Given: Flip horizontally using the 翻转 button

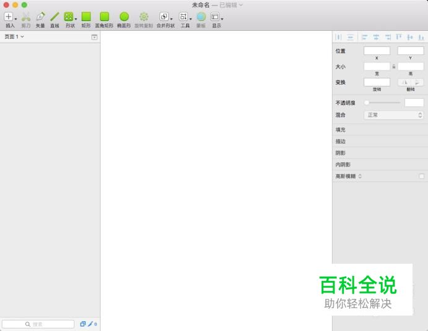Looking at the screenshot, I should coord(404,82).
